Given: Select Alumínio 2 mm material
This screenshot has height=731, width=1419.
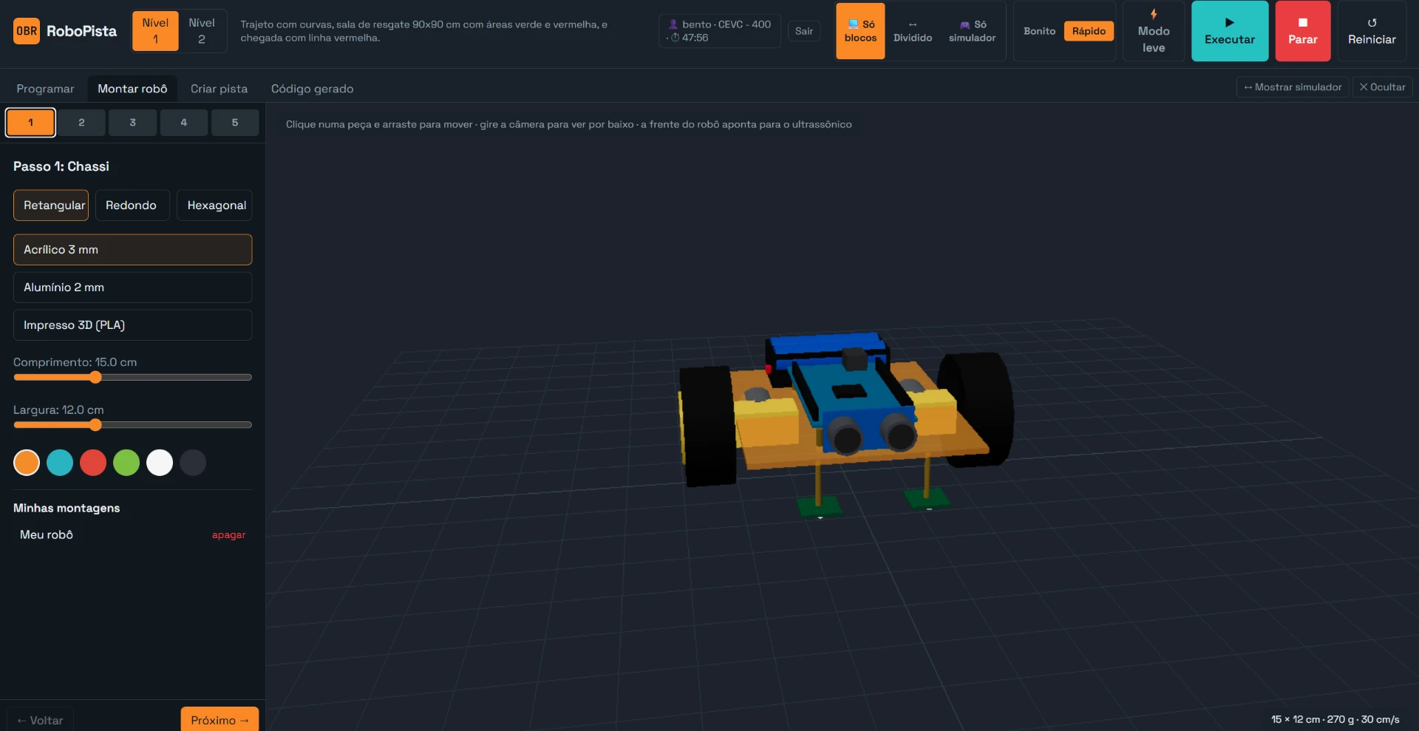Looking at the screenshot, I should [x=132, y=288].
